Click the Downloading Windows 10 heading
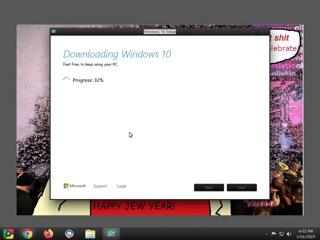 click(x=117, y=54)
